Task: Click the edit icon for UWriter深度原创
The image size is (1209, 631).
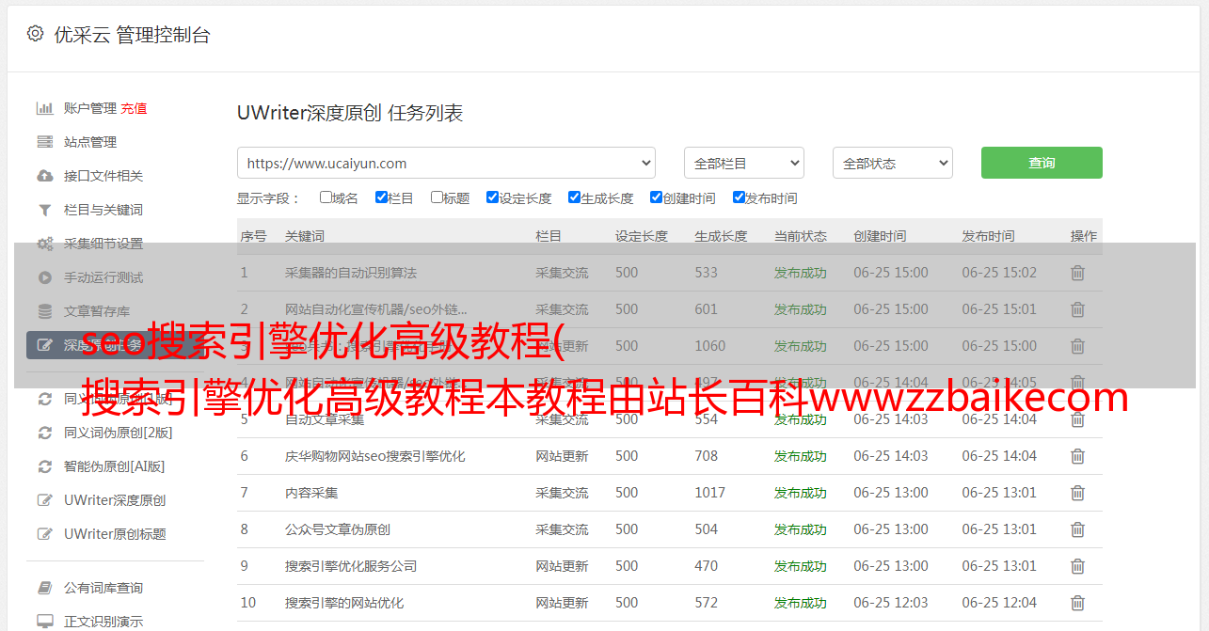Action: pos(44,500)
